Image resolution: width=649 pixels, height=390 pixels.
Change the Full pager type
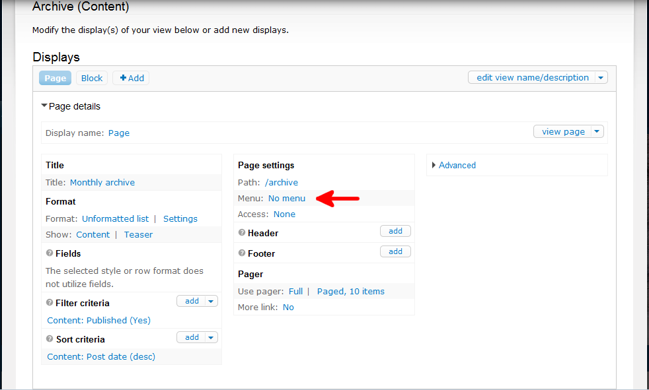(x=295, y=292)
